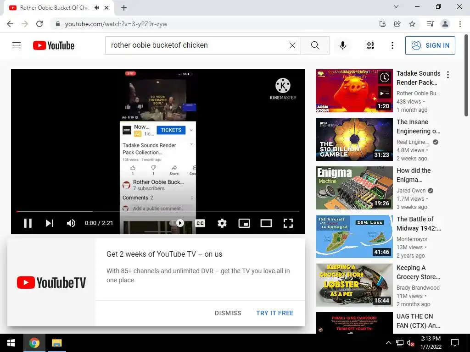Share this page from the address bar
The image size is (470, 352).
397,24
